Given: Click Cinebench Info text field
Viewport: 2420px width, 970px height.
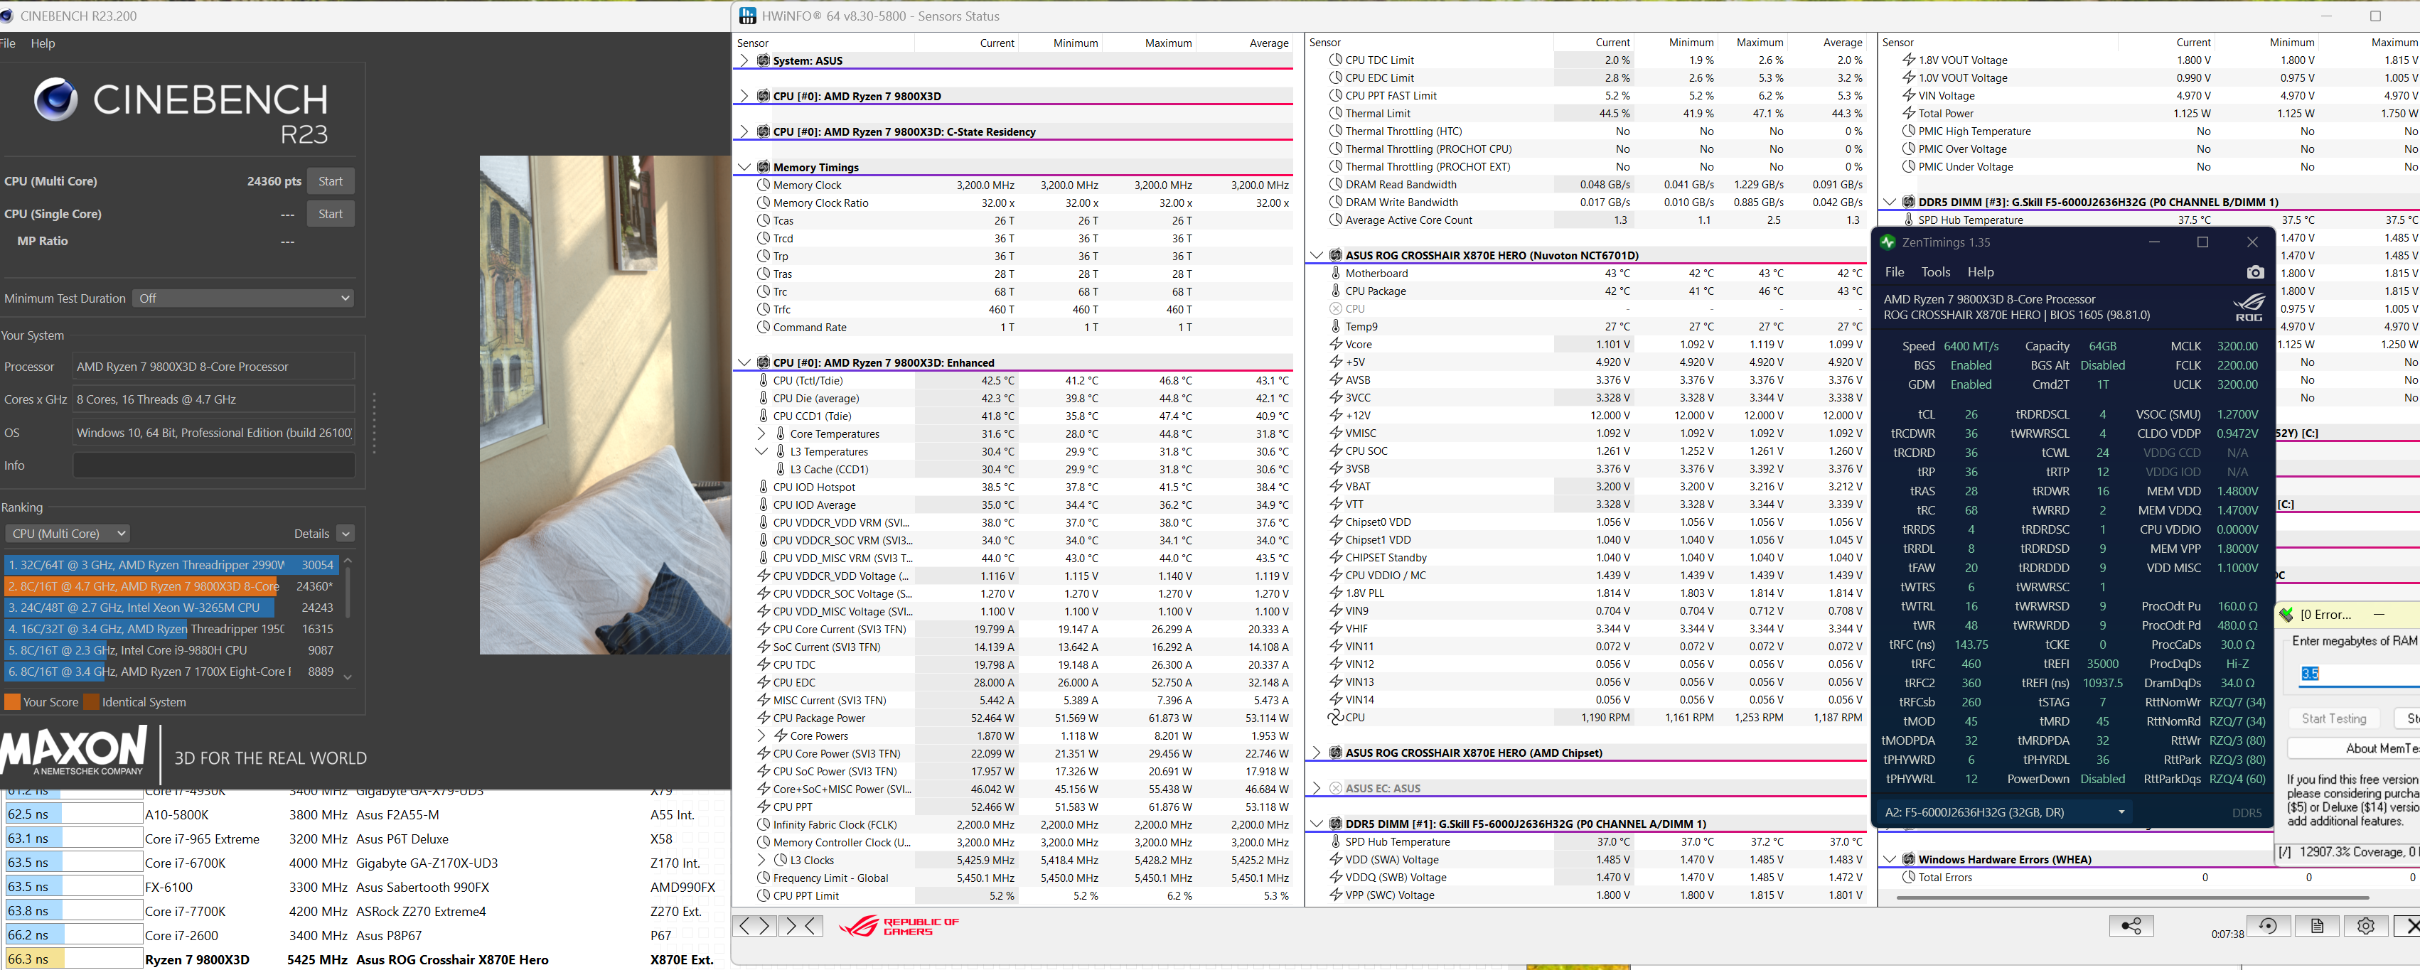Looking at the screenshot, I should click(214, 465).
